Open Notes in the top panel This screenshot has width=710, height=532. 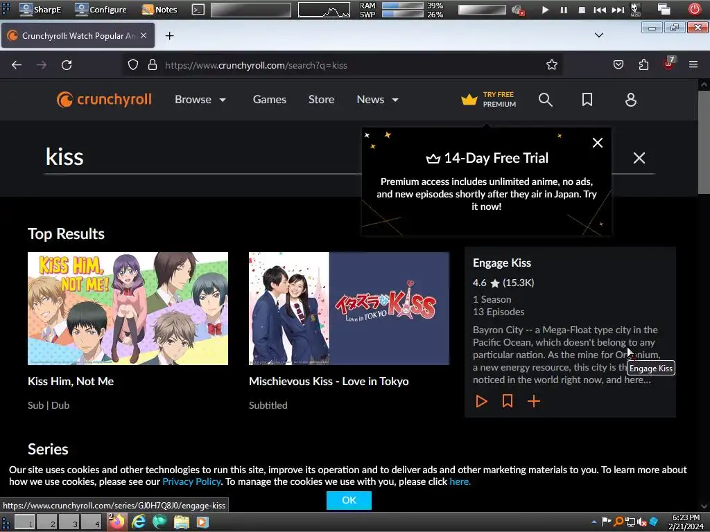tap(159, 10)
